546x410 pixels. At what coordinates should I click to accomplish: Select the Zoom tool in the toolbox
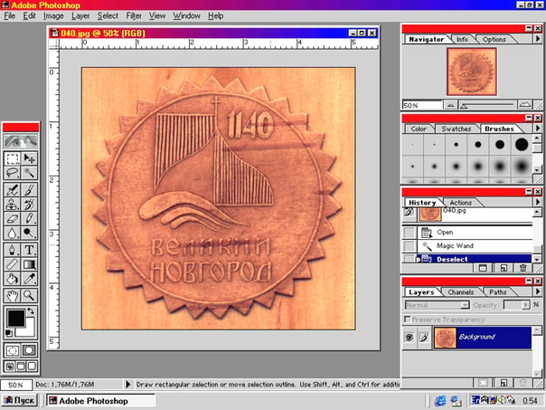(x=29, y=296)
